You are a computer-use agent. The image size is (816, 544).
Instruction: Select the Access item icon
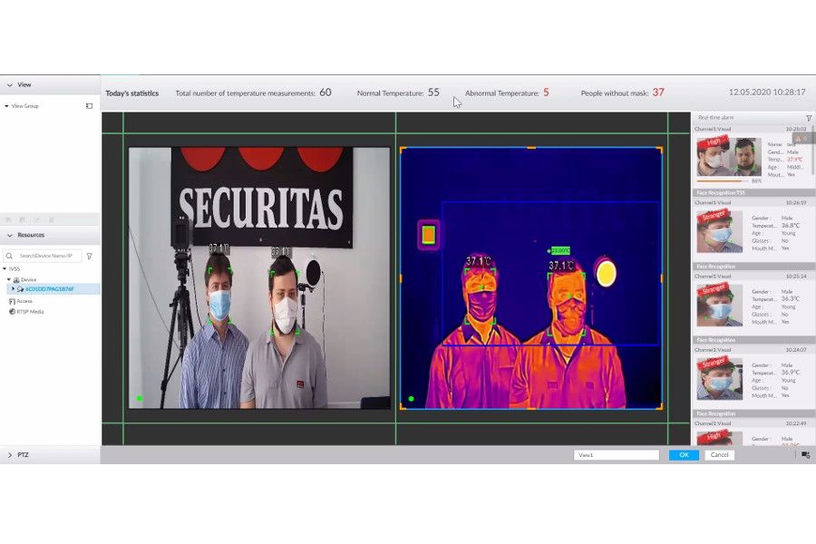point(12,301)
